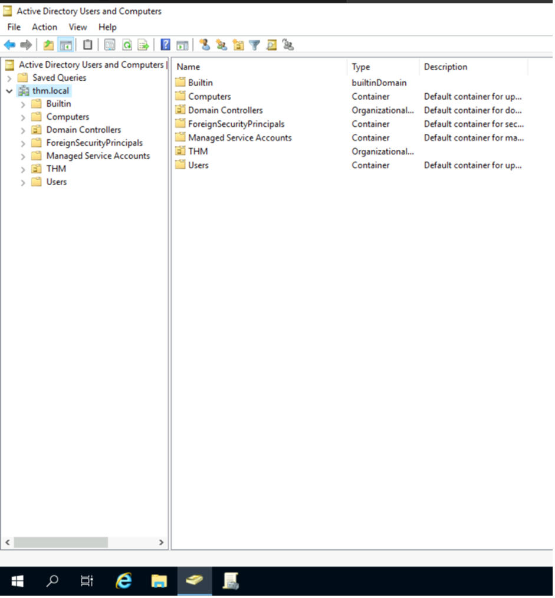
Task: Create new organizational unit icon
Action: point(238,45)
